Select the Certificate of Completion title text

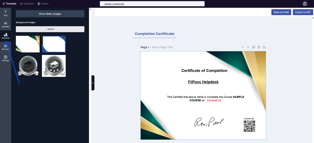click(x=204, y=71)
